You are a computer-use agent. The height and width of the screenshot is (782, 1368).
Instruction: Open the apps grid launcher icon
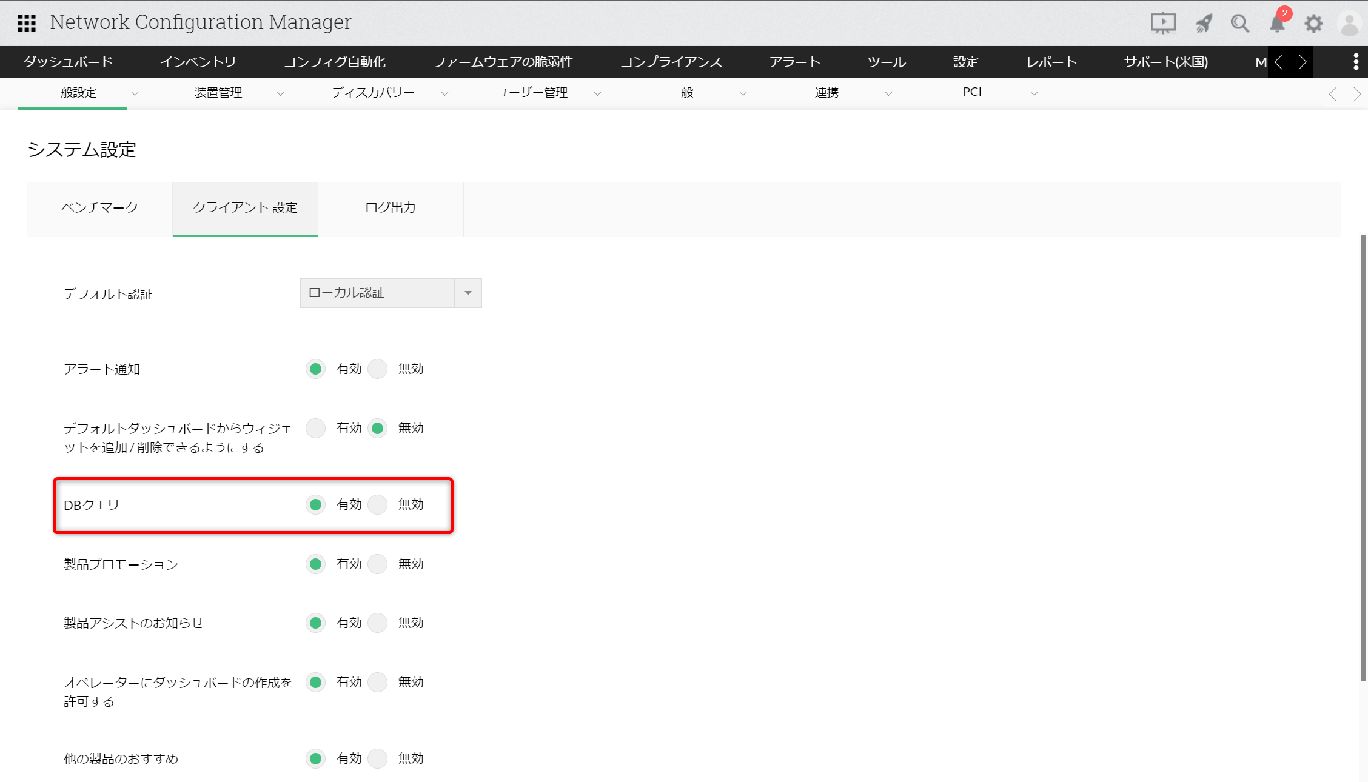[x=27, y=23]
